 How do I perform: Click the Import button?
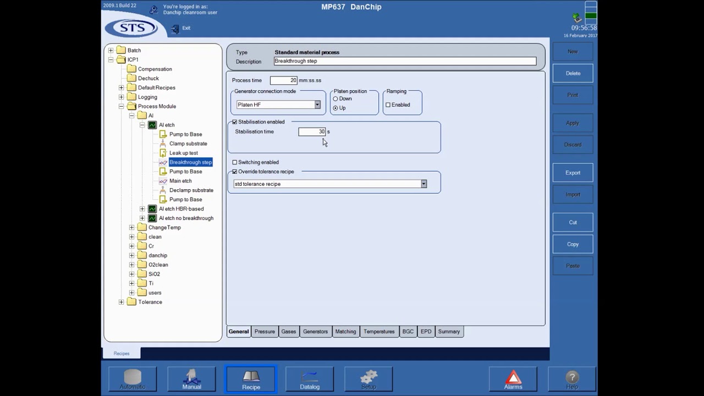[x=573, y=195]
